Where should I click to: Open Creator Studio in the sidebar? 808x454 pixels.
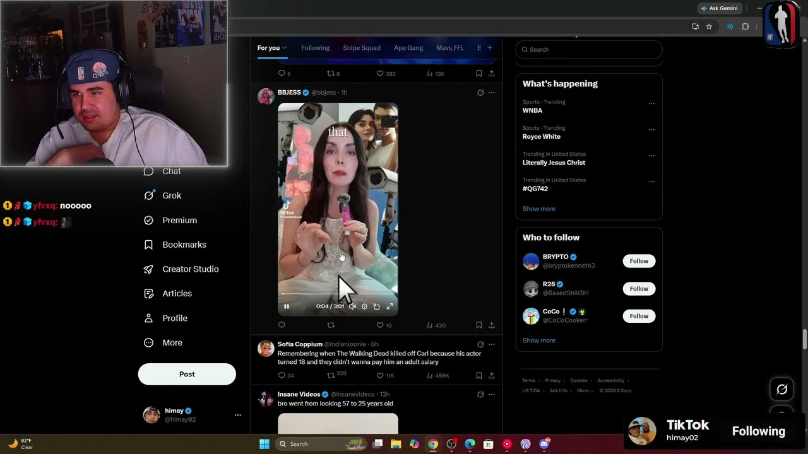pyautogui.click(x=181, y=269)
